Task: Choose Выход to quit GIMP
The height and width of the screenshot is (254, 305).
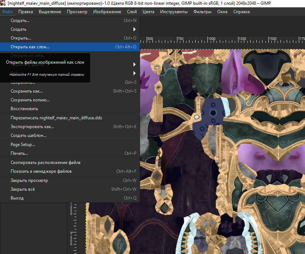Action: [17, 198]
